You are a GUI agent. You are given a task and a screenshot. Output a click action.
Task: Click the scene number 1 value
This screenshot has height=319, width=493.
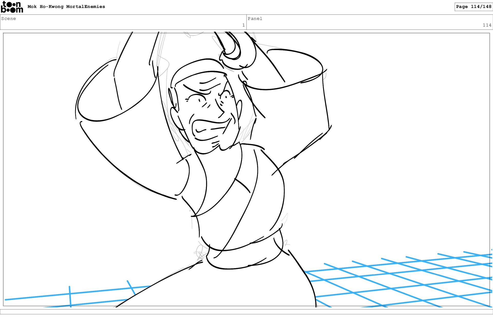pos(243,25)
